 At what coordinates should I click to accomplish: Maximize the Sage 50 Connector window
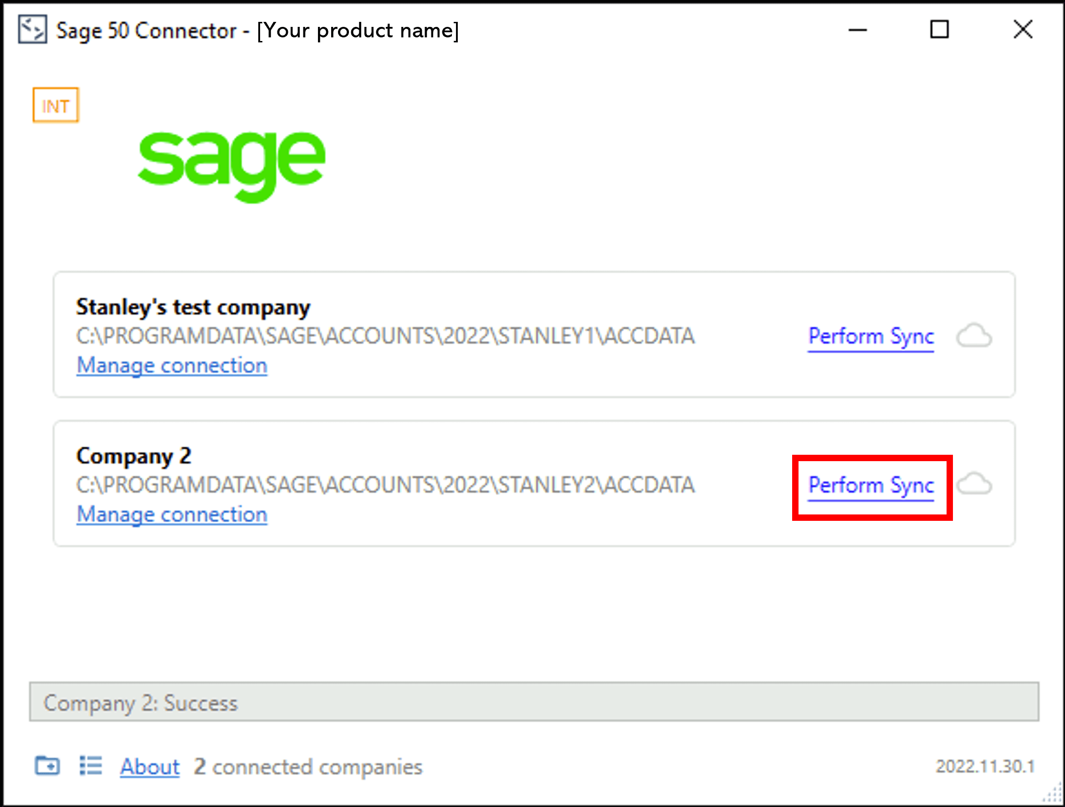[x=939, y=29]
